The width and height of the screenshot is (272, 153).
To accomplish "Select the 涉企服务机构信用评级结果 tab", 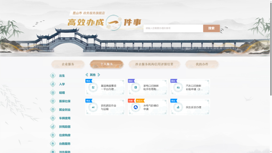I will pos(154,64).
